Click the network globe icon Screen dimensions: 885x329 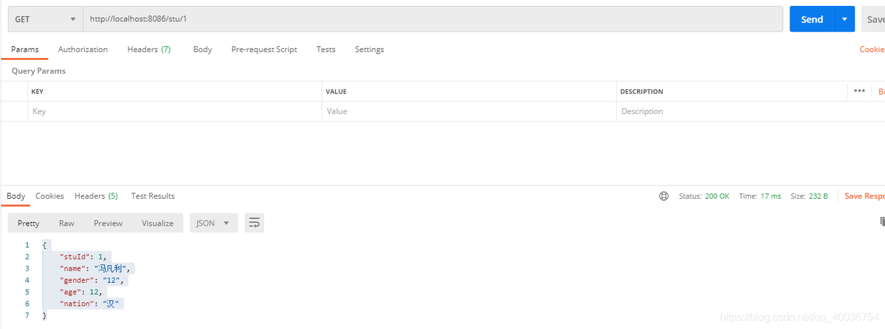click(664, 196)
